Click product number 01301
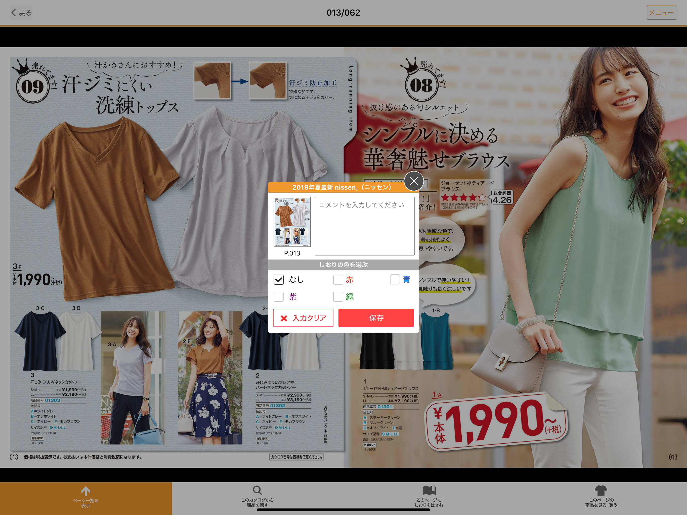This screenshot has height=515, width=687. coord(385,407)
